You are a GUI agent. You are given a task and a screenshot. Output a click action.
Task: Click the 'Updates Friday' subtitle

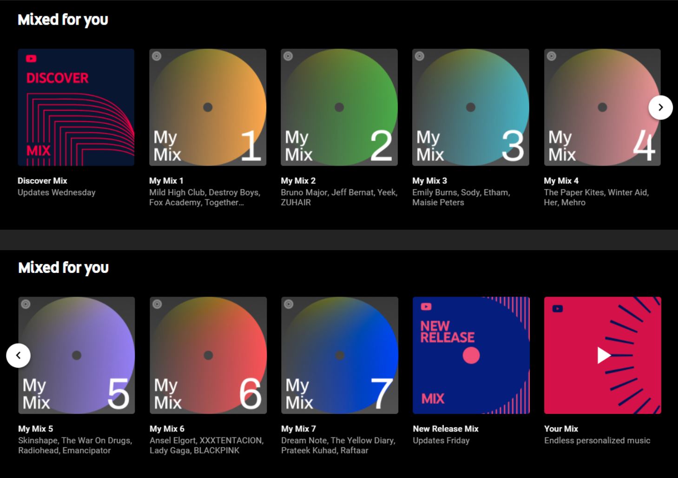441,440
